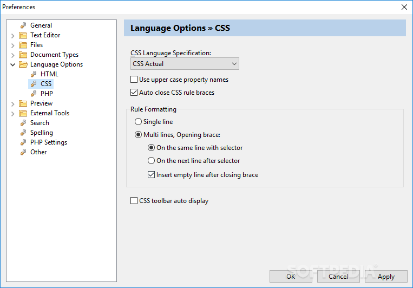Click the wrench icon beside Spelling
413x288 pixels.
[23, 133]
